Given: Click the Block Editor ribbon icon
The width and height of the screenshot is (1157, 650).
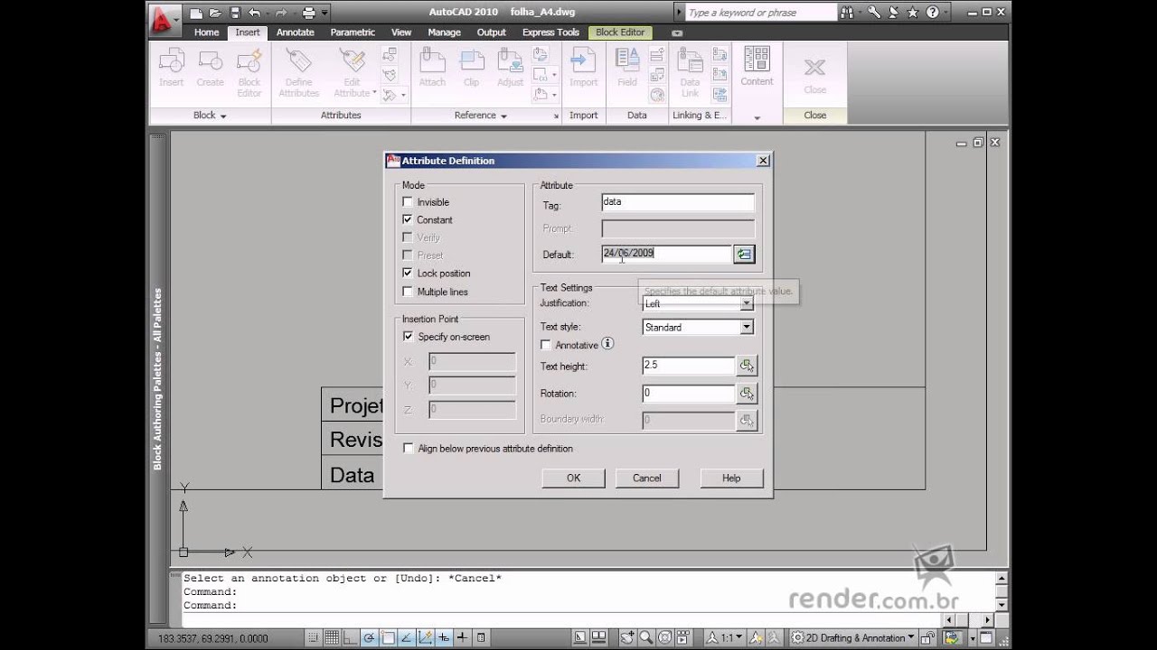Looking at the screenshot, I should click(249, 61).
